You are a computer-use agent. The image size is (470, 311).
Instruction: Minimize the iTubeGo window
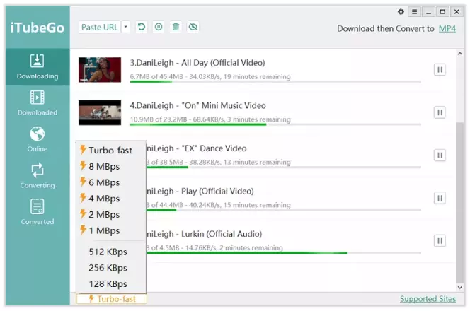tap(429, 12)
